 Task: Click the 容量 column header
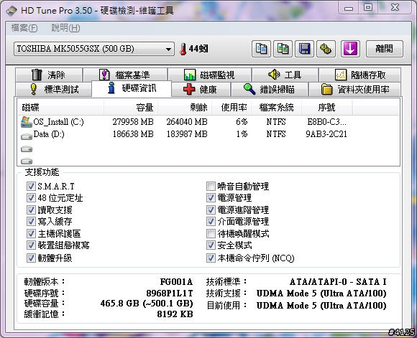point(131,107)
